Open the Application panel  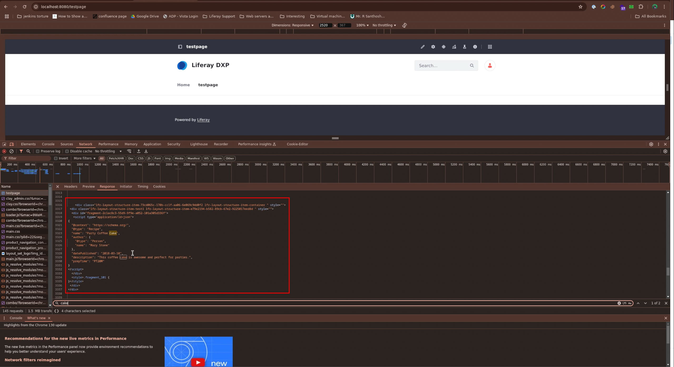tap(152, 144)
